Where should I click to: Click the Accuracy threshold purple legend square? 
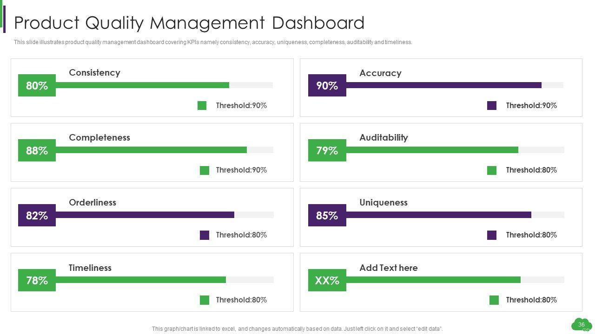(x=491, y=105)
